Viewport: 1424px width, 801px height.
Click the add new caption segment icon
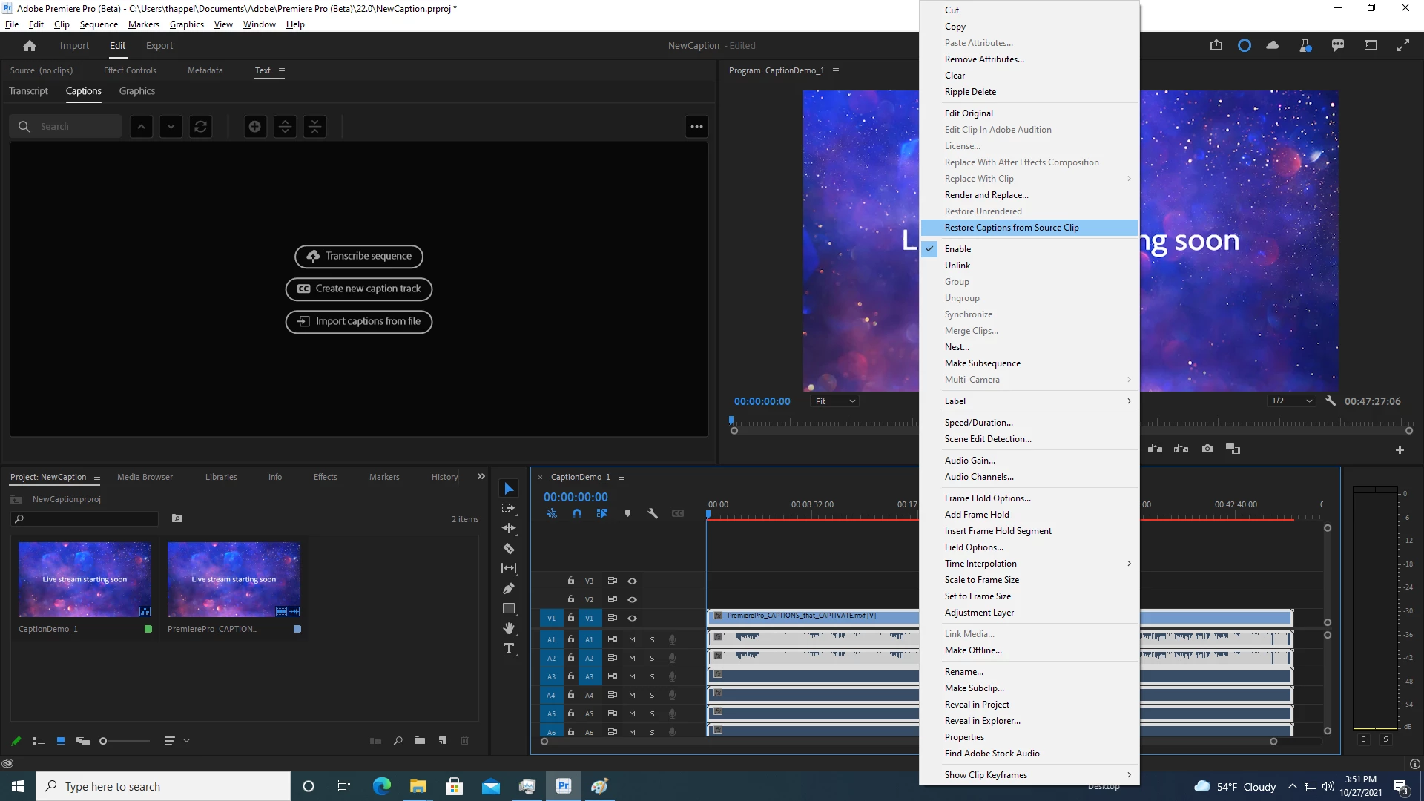(x=254, y=127)
